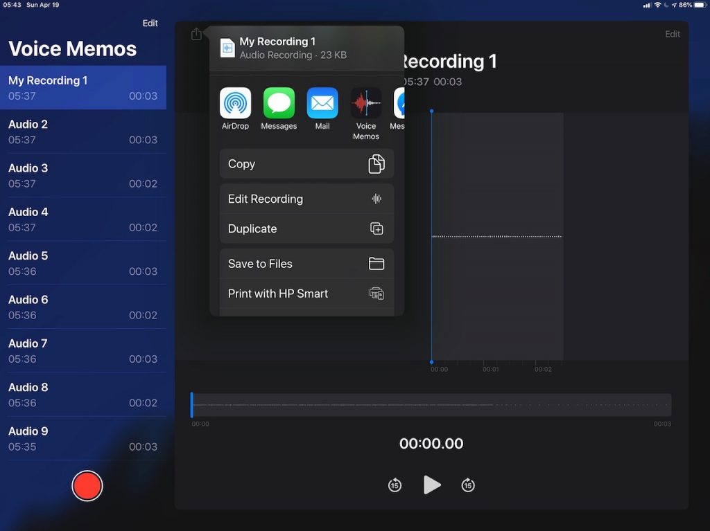Play the recording
710x531 pixels.
pos(431,485)
